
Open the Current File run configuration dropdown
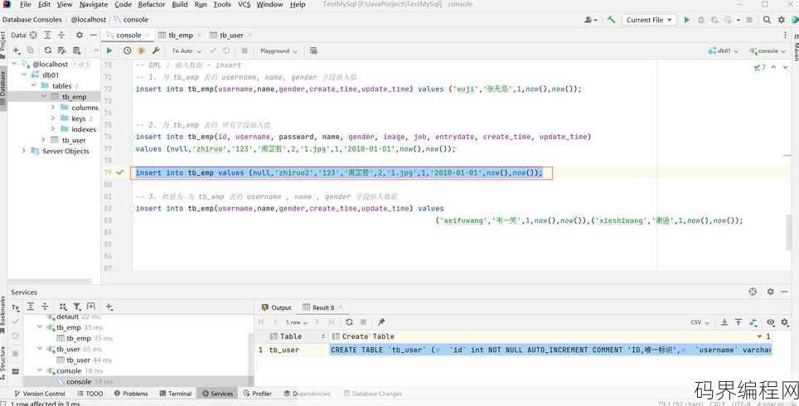pyautogui.click(x=649, y=20)
